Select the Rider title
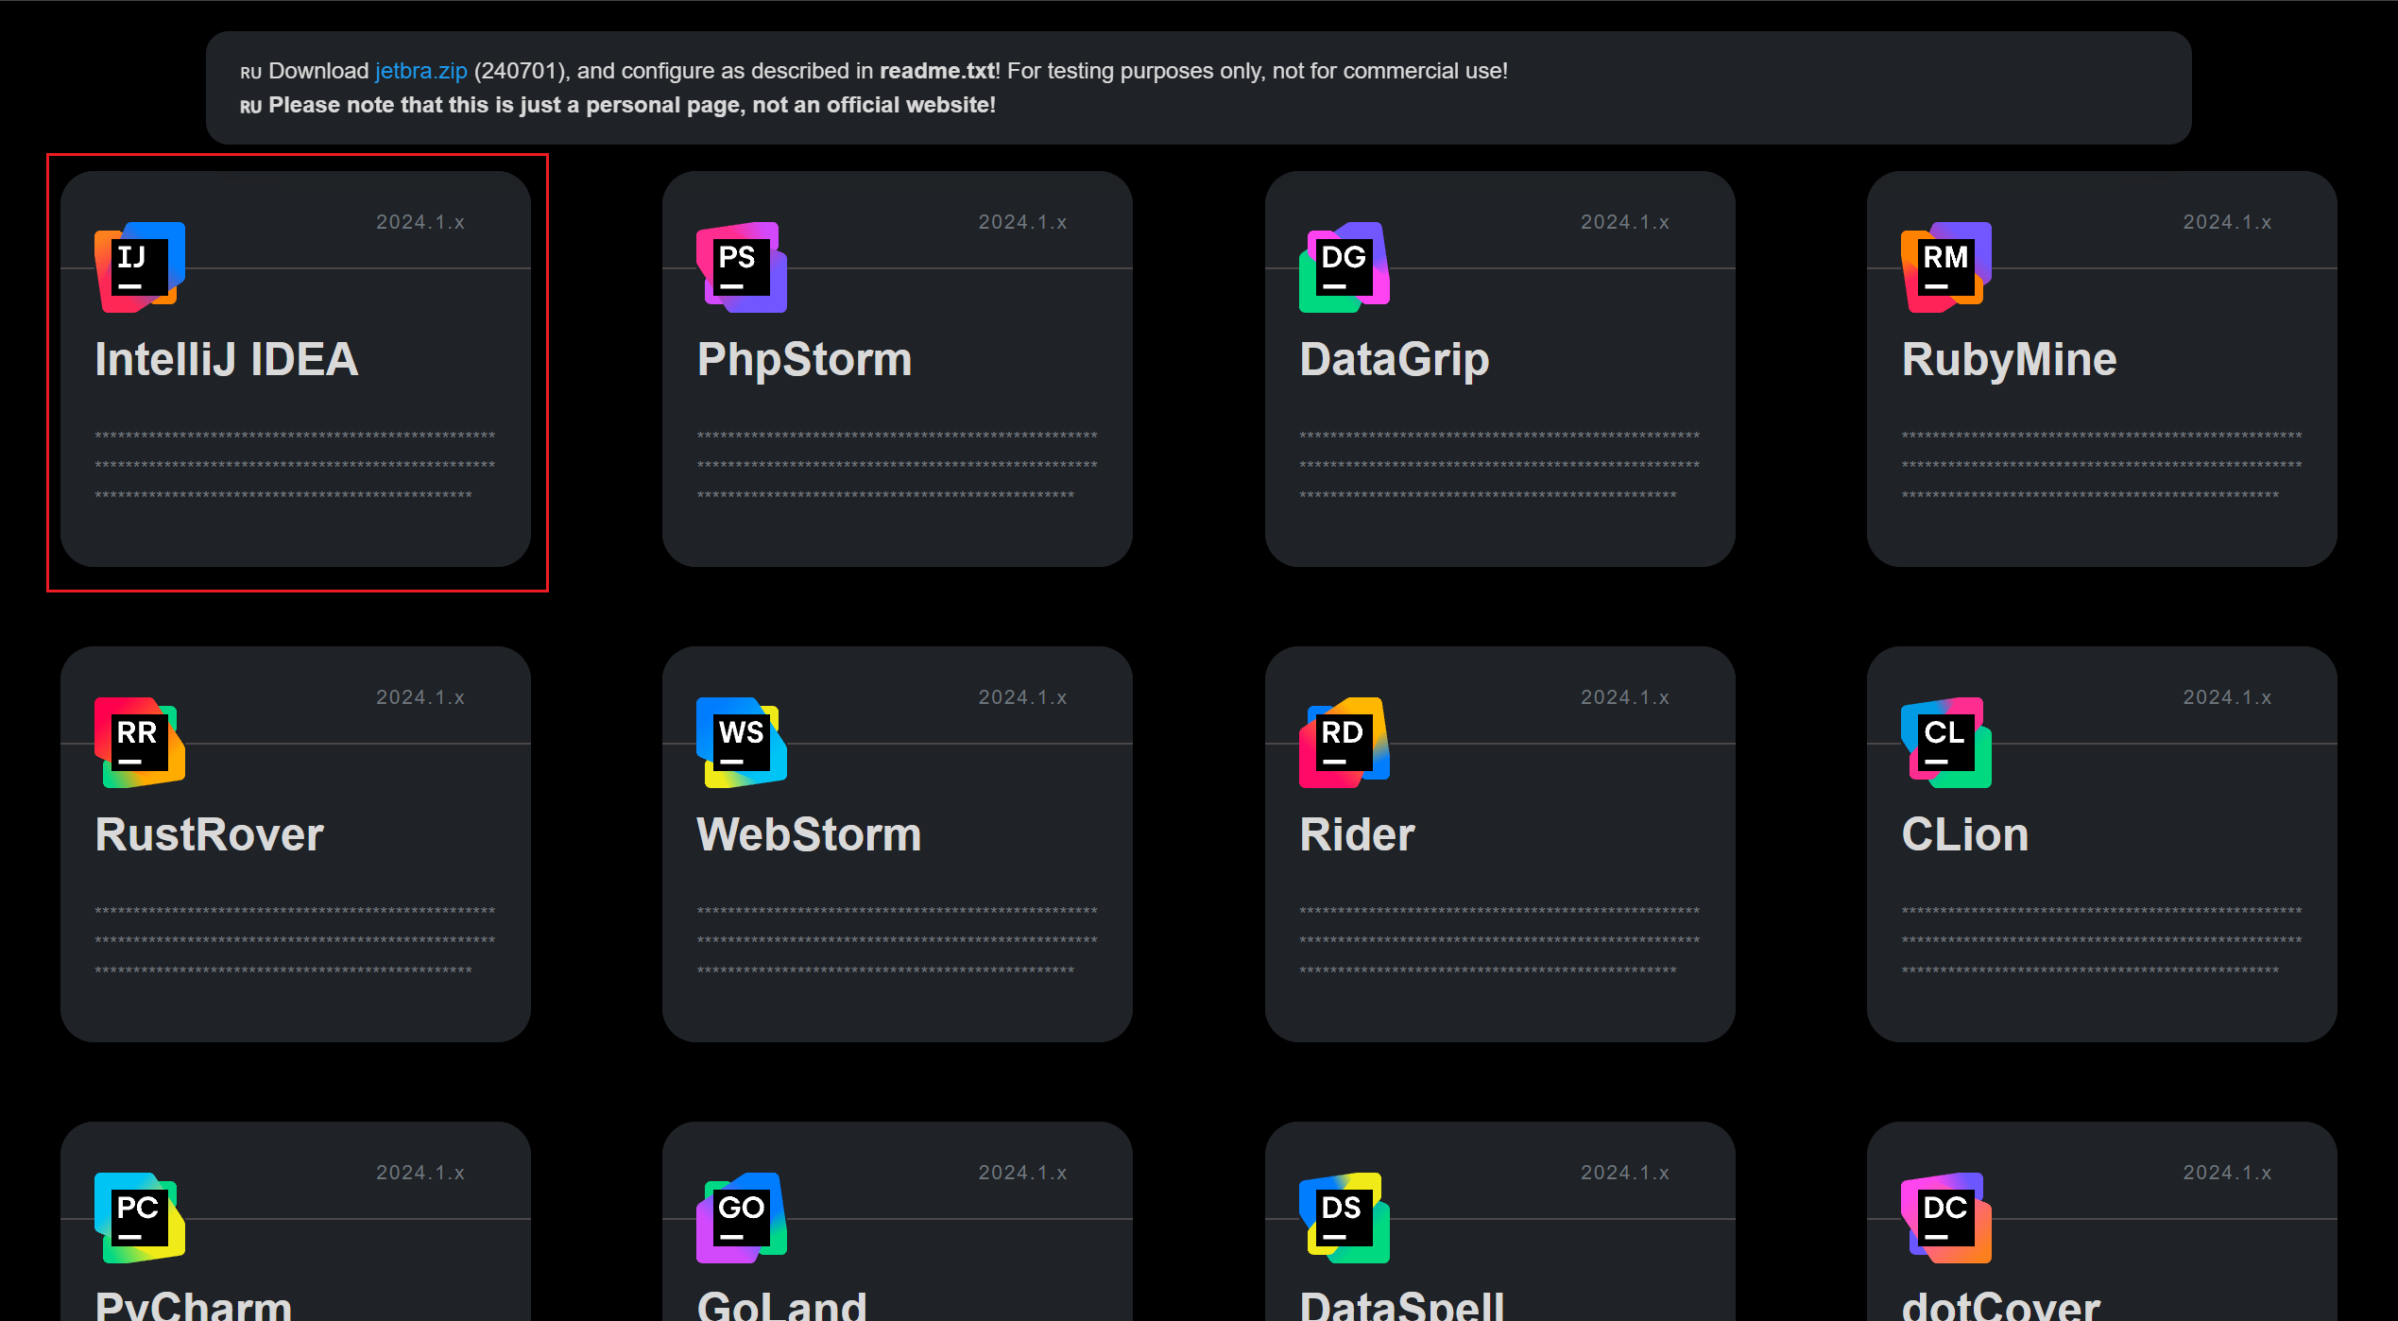Screen dimensions: 2398x1321 click(1357, 835)
